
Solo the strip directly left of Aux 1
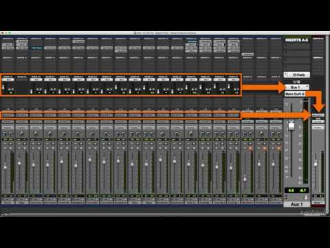273,148
